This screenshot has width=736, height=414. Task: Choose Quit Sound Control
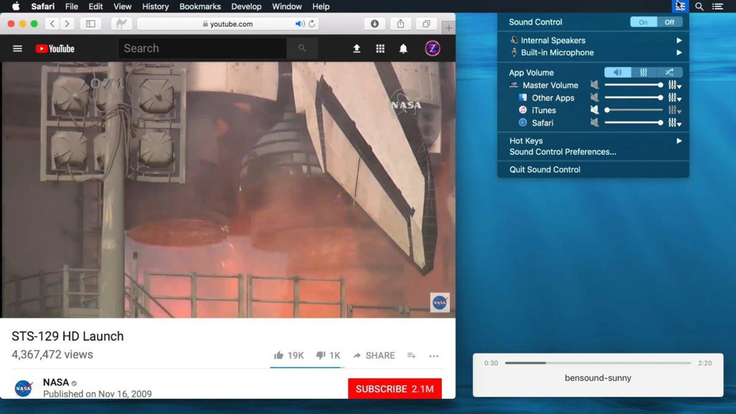[544, 170]
